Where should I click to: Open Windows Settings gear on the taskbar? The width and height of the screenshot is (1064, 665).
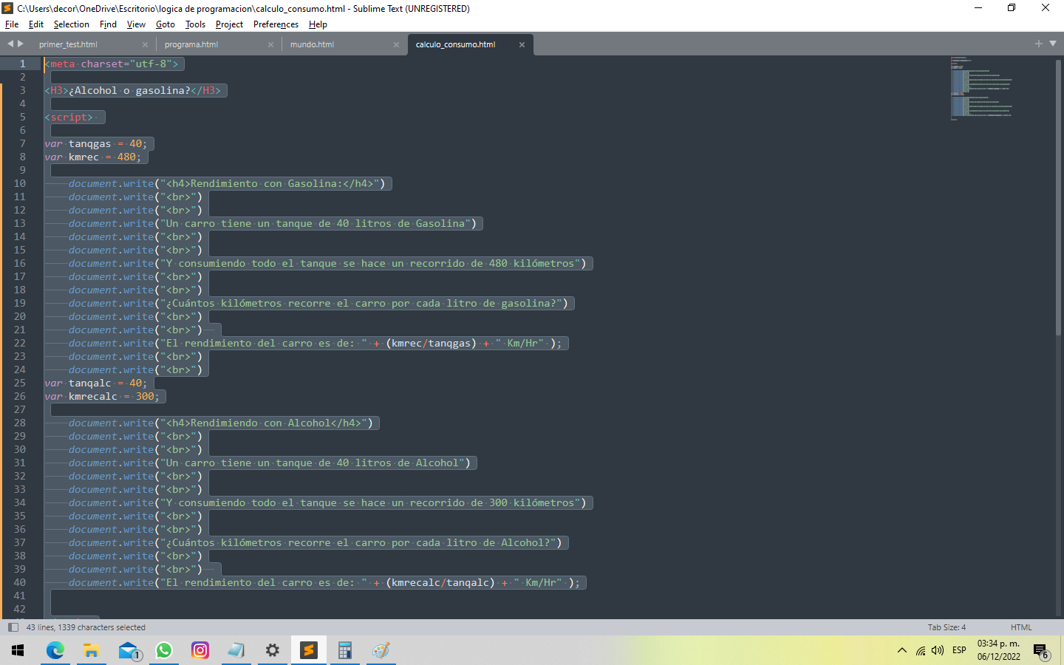coord(273,650)
